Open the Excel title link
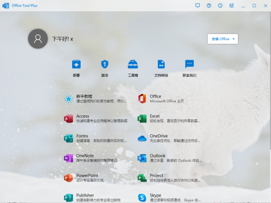This screenshot has height=203, width=271. coord(154,116)
